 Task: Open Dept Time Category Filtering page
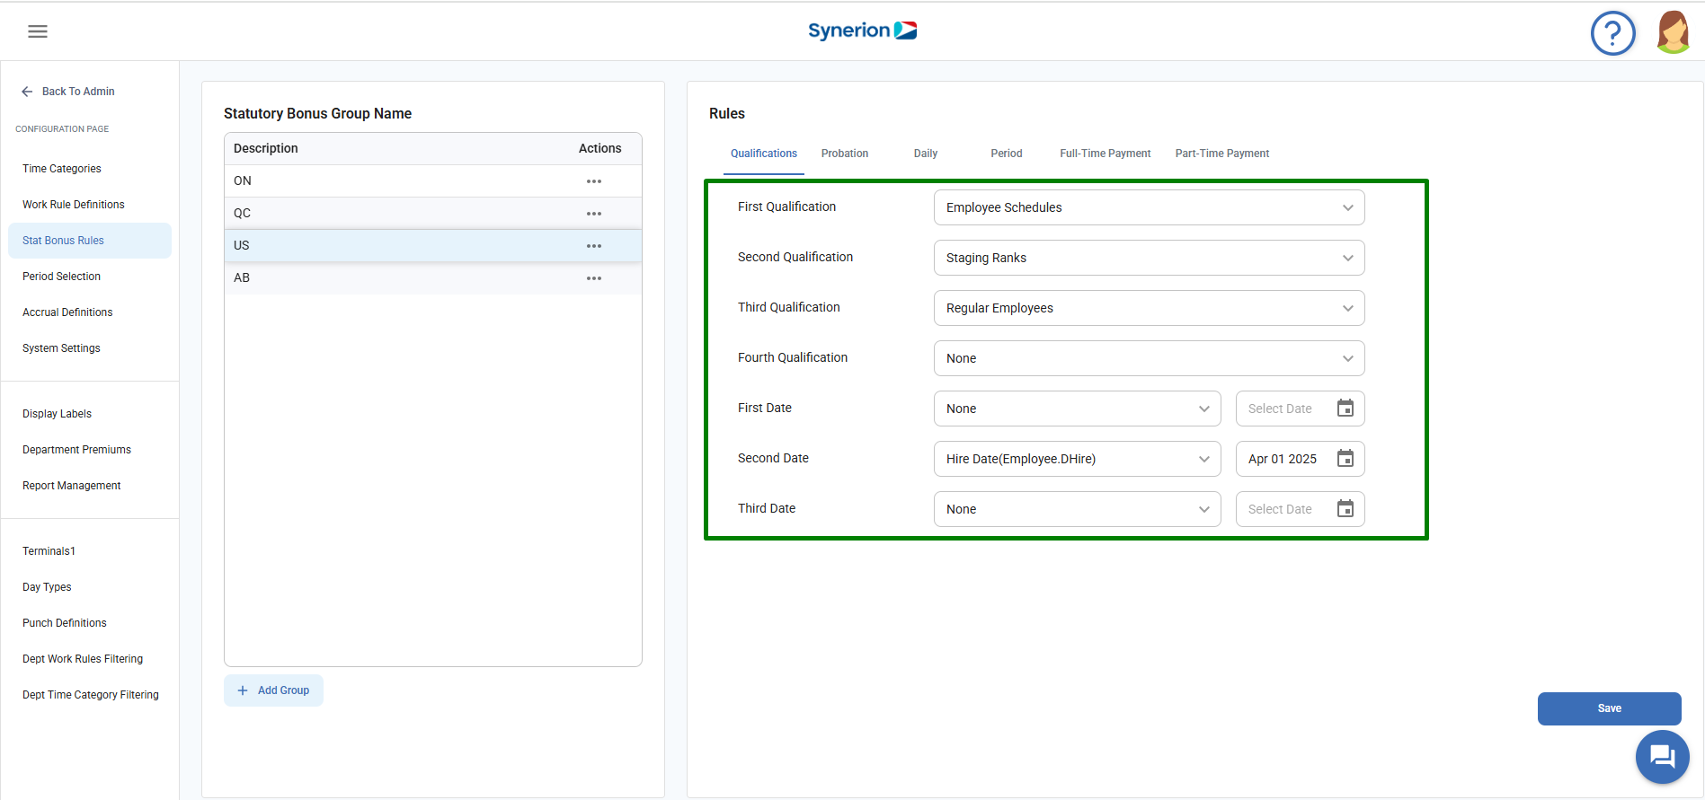tap(90, 695)
